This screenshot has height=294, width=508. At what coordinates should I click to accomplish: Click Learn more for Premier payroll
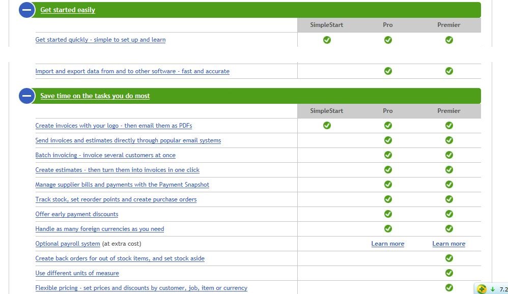pyautogui.click(x=449, y=244)
